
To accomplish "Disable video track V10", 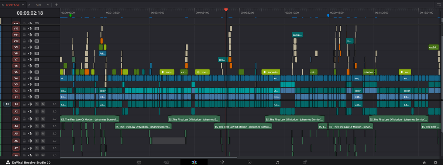I will click(x=37, y=41).
